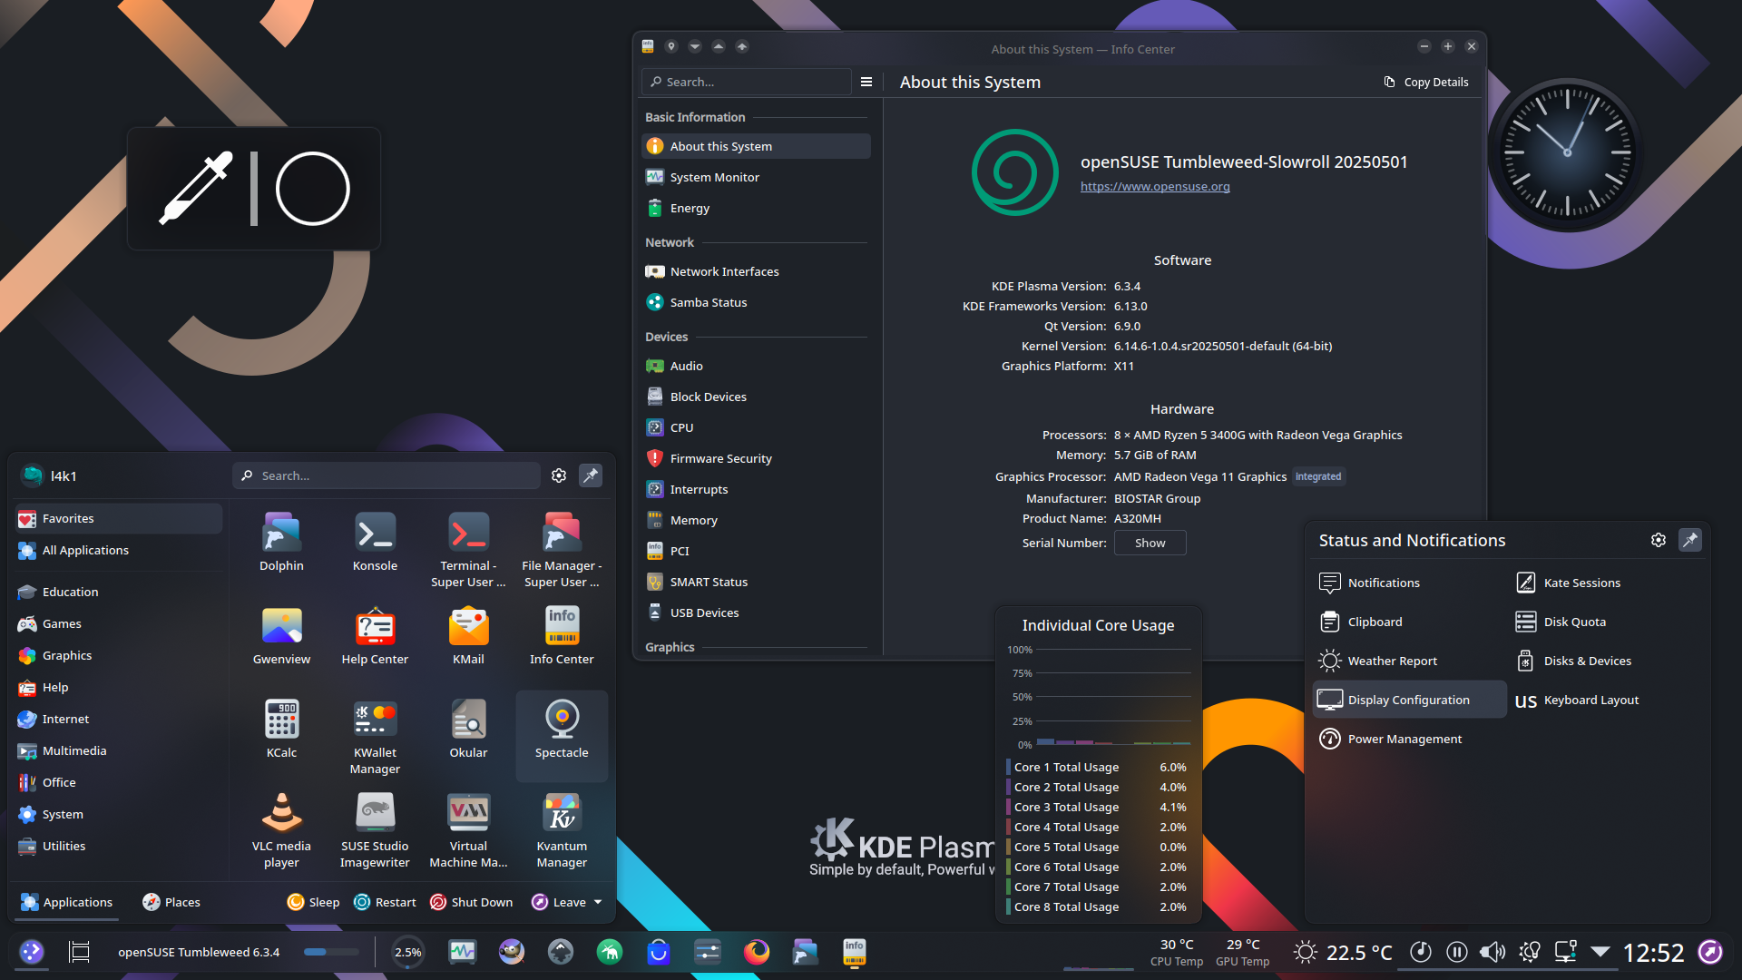This screenshot has height=980, width=1742.
Task: Open the opensuse.org link
Action: (1155, 186)
